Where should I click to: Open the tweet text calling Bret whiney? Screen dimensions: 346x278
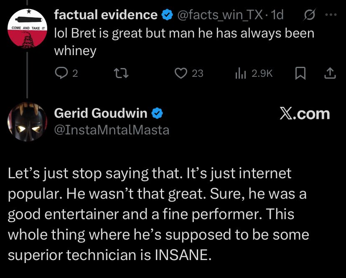click(184, 41)
